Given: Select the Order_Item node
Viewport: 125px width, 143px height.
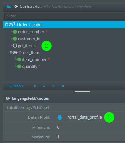Looking at the screenshot, I should pos(29,53).
